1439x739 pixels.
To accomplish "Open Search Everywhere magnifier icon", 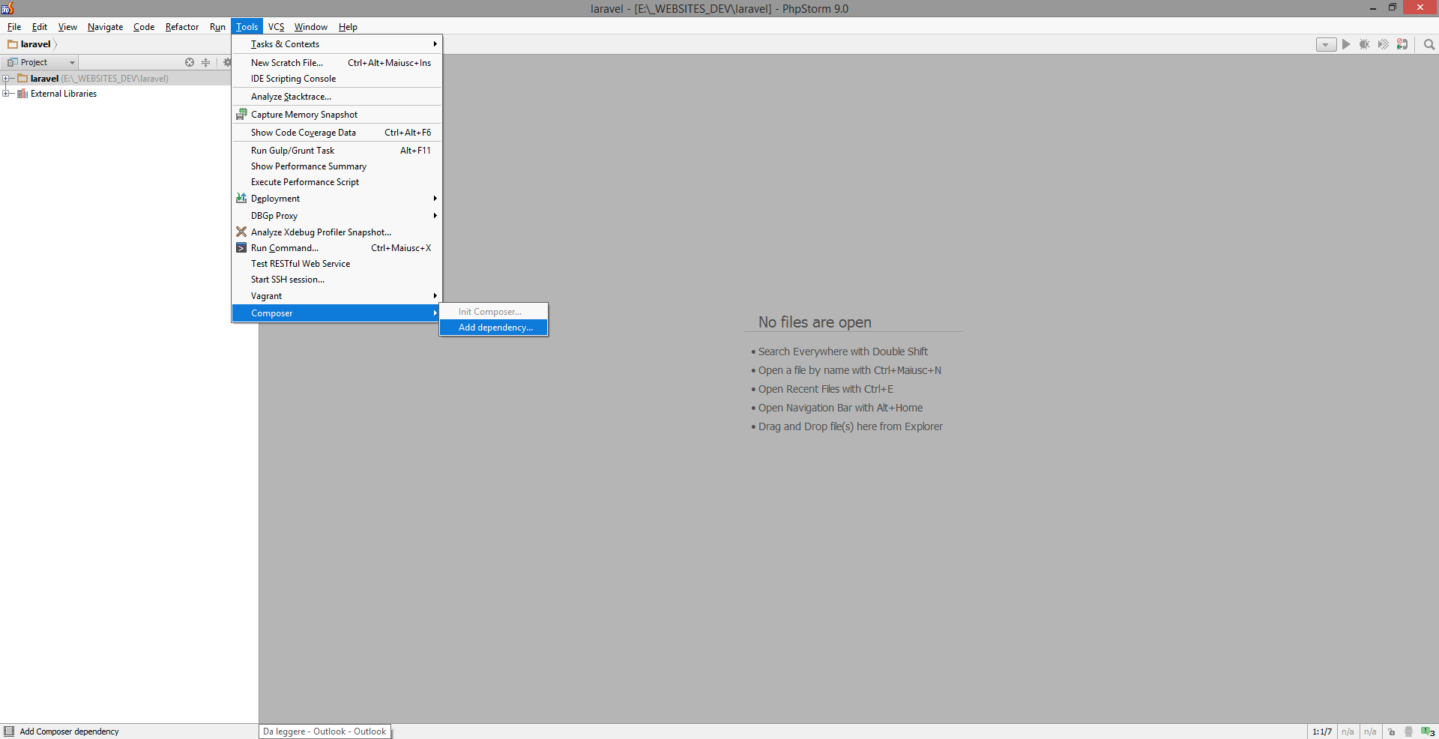I will (x=1429, y=45).
